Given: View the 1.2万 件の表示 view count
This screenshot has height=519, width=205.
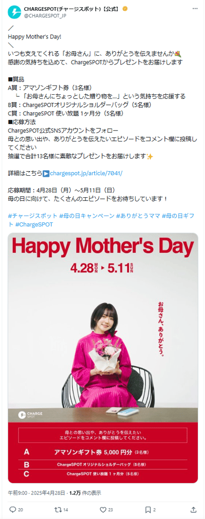Looking at the screenshot, I should pos(85,492).
